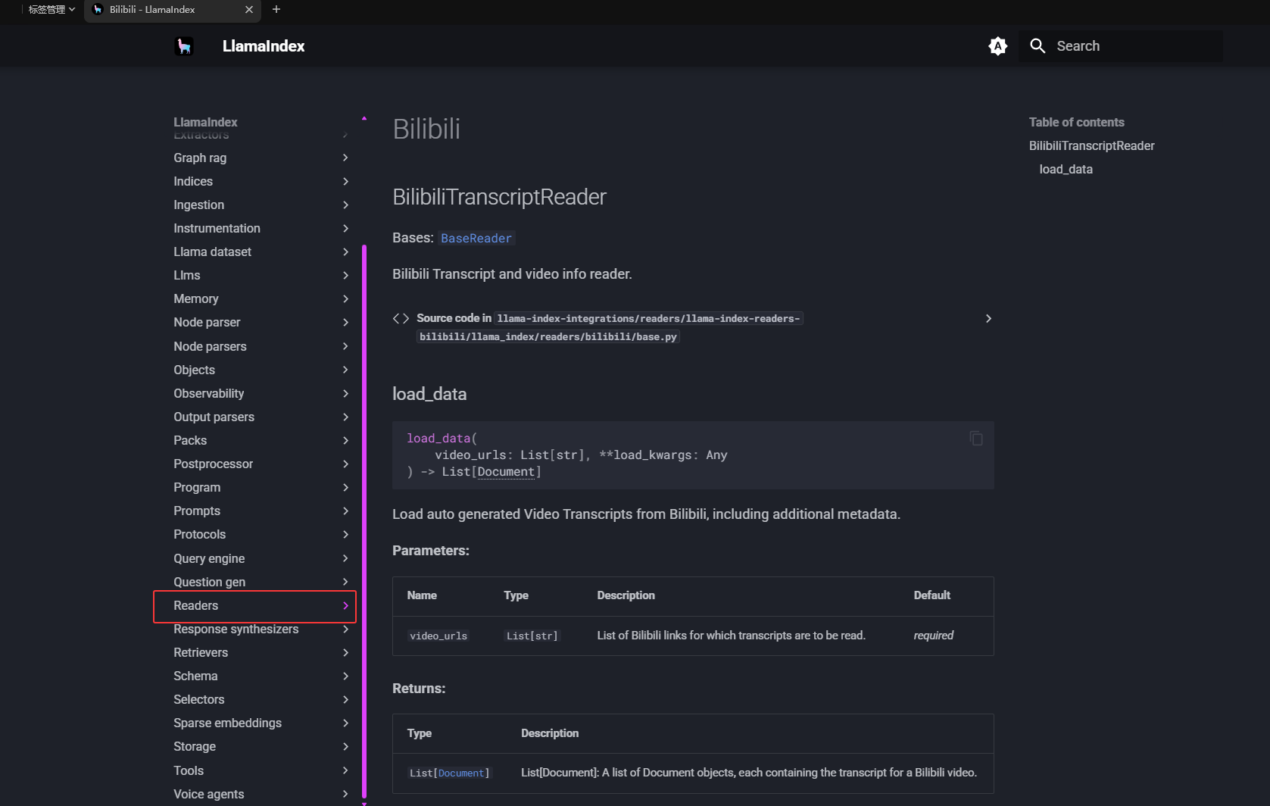Jump to BilibiliTranscriptReader in table of contents
Screen dimensions: 1270x806
click(1091, 145)
